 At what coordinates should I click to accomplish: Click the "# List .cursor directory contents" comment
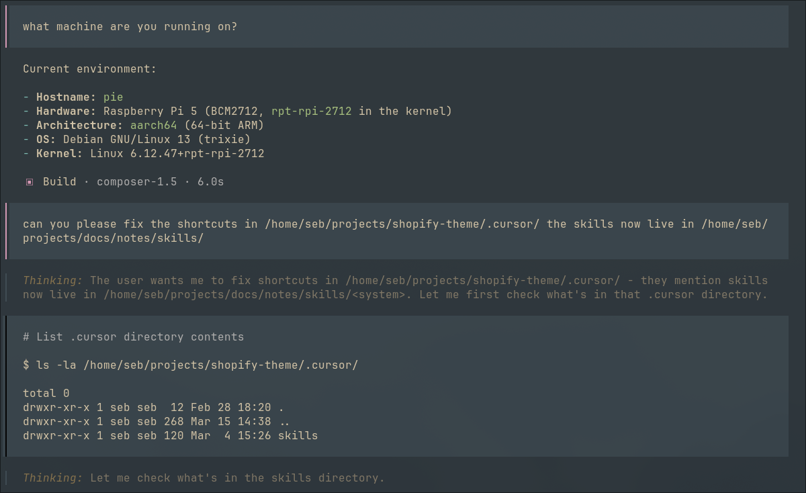133,337
